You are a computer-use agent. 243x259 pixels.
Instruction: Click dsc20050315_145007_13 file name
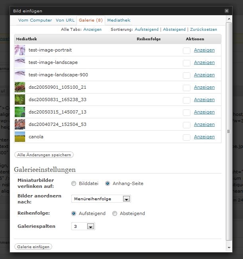pyautogui.click(x=57, y=112)
